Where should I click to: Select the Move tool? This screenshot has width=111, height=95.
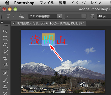click(5, 31)
